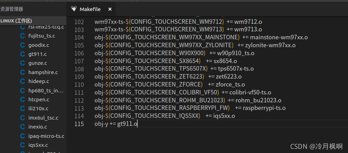The height and width of the screenshot is (153, 348).
Task: Open goodix.c in the explorer
Action: coord(39,45)
